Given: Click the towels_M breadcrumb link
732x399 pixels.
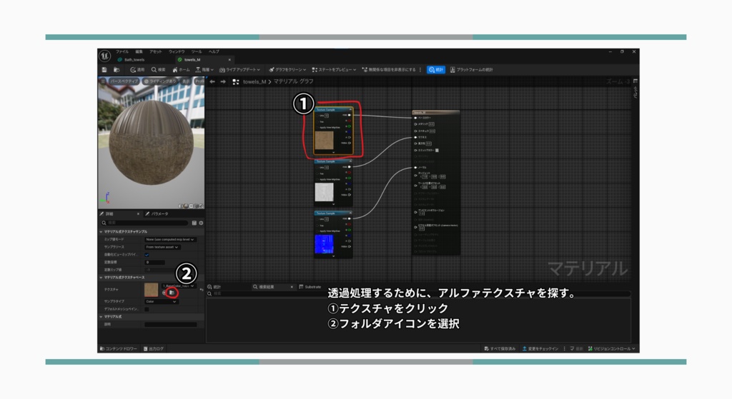Looking at the screenshot, I should 254,81.
